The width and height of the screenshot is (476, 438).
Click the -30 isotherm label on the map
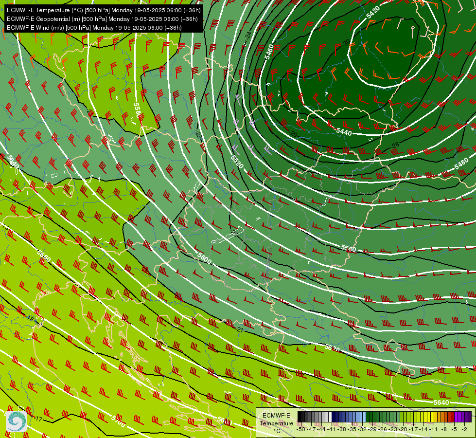pos(346,42)
